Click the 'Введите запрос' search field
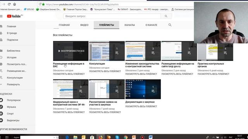The image size is (248, 139). [x=112, y=16]
